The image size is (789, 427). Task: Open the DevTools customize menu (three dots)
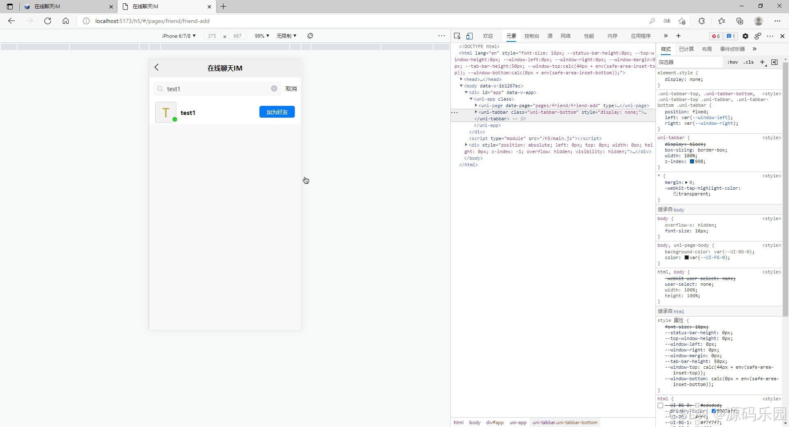point(770,36)
